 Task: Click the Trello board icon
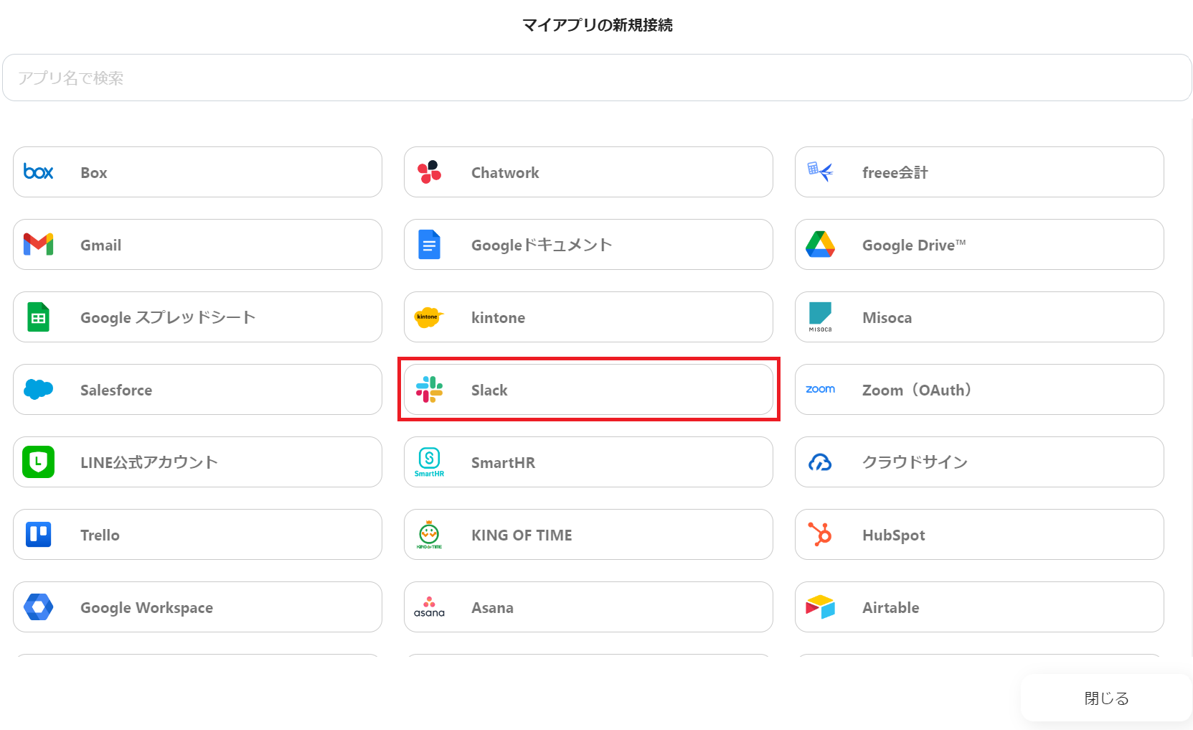39,534
